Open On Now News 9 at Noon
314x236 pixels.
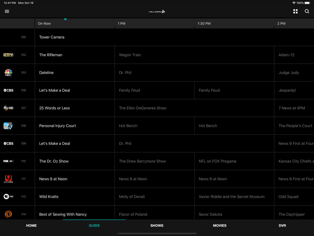75,179
